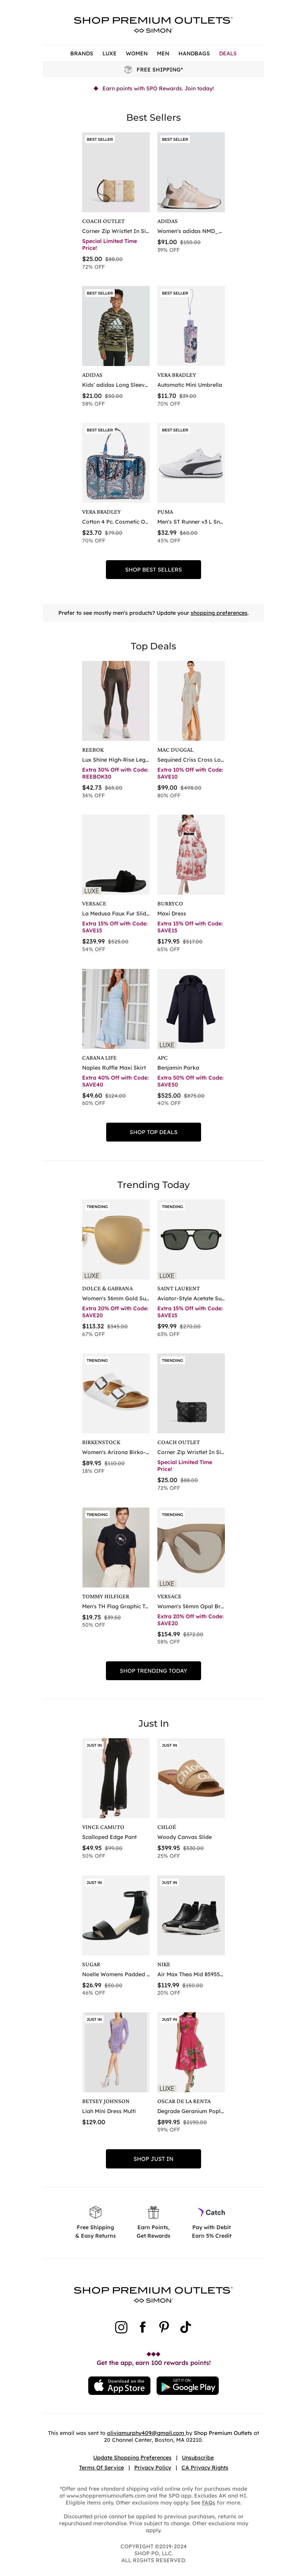Open the Coach Outlet wristlet best seller image
The width and height of the screenshot is (307, 2576).
pos(116,173)
